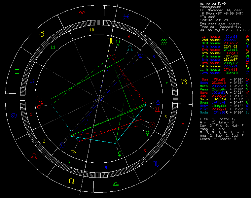Click house number 2 in the chart wheel
This screenshot has width=251, height=198.
pyautogui.click(x=44, y=141)
